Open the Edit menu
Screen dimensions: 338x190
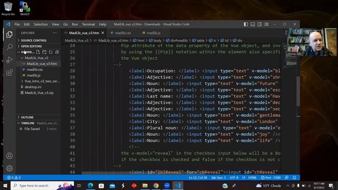coord(27,24)
